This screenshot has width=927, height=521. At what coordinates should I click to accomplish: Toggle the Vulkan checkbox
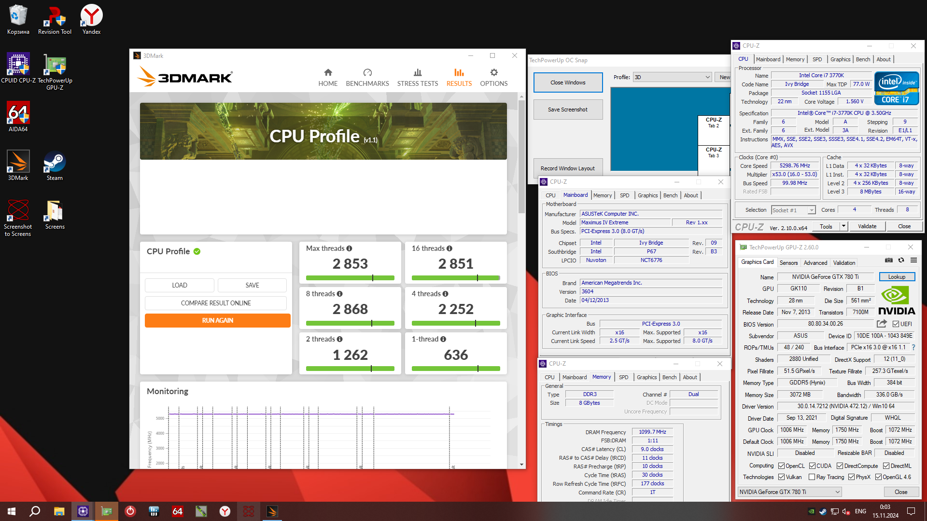coord(781,477)
